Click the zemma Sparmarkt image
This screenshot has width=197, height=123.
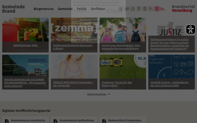[74, 30]
